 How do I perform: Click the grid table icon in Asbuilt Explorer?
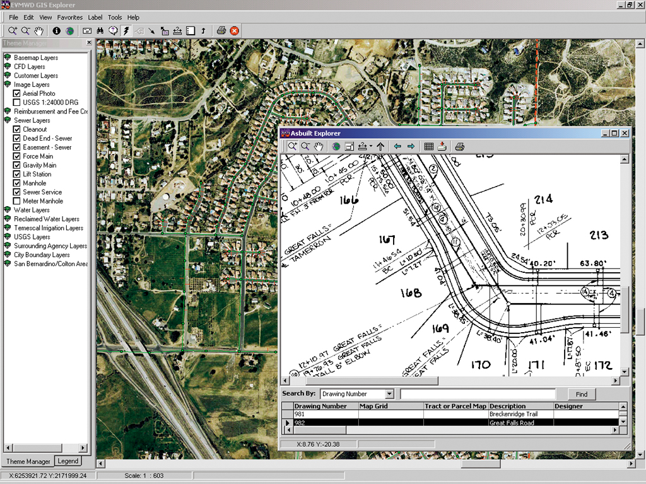tap(429, 146)
